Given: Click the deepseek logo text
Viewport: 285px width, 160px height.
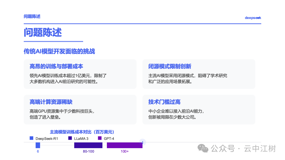Looking at the screenshot, I should [x=253, y=18].
